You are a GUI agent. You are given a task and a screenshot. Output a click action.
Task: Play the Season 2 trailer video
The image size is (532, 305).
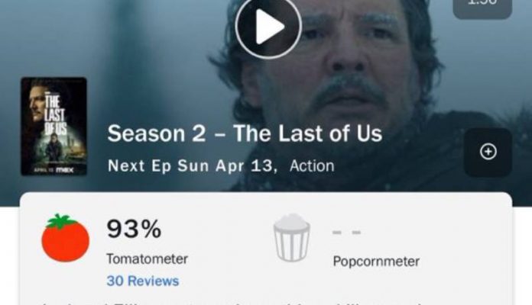coord(268,27)
